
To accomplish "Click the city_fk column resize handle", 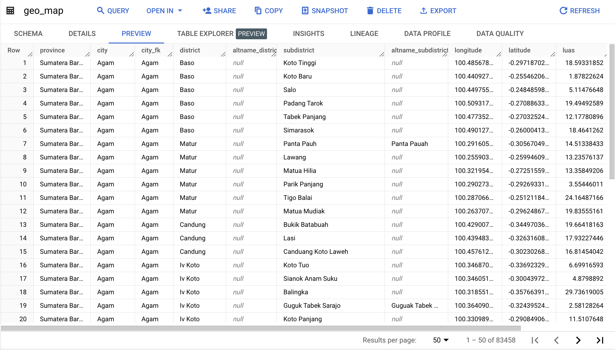I will click(170, 54).
